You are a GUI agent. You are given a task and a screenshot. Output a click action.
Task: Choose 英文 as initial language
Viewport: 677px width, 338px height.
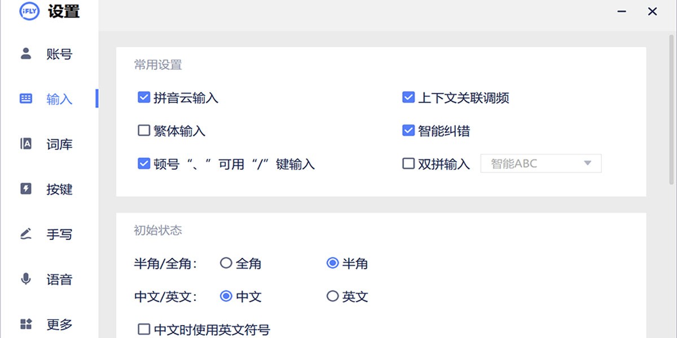pos(332,296)
